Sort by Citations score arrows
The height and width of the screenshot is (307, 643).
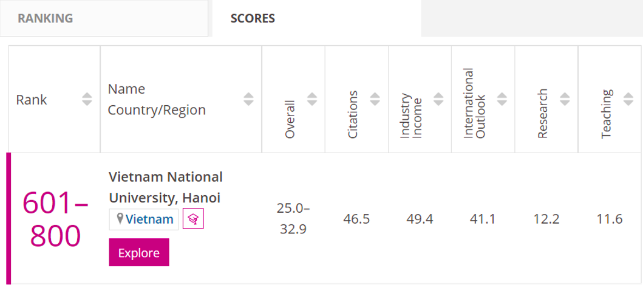pyautogui.click(x=375, y=99)
